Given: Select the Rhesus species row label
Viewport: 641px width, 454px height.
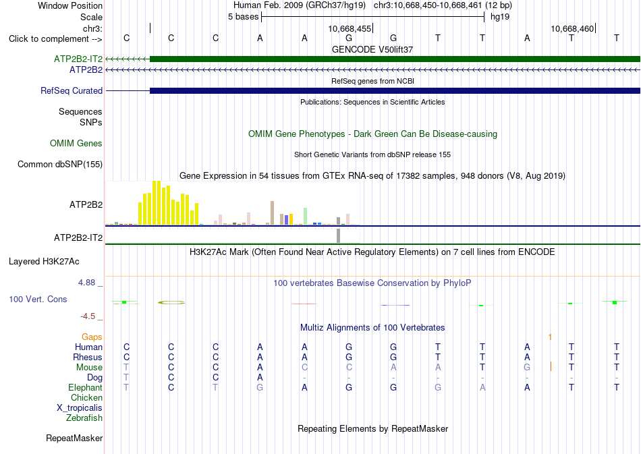Looking at the screenshot, I should click(x=88, y=357).
